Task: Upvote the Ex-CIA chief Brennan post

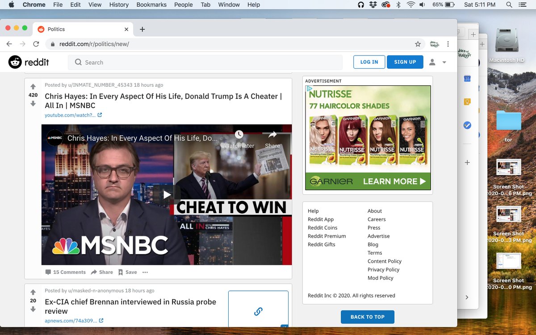Action: [33, 292]
